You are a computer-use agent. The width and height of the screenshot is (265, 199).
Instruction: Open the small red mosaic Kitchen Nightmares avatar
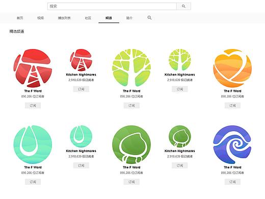click(x=81, y=60)
